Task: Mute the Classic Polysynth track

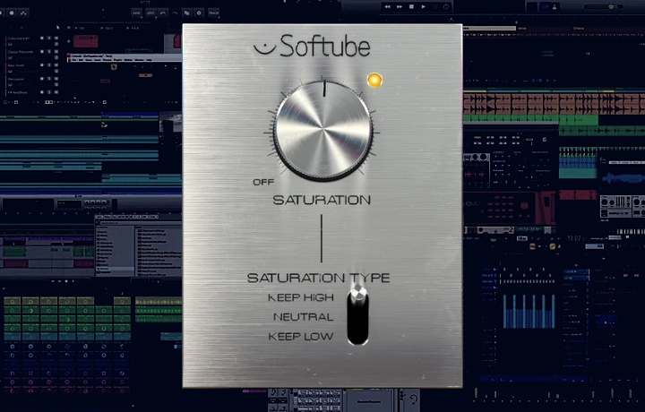Action: [x=56, y=52]
